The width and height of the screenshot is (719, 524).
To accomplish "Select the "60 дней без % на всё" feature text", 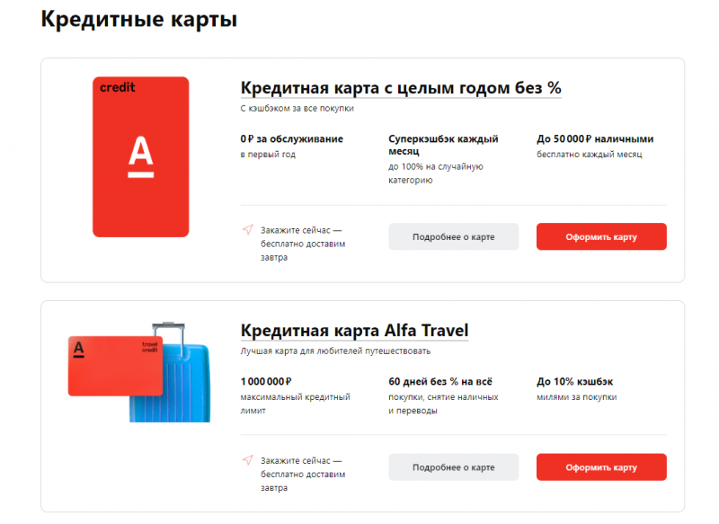I will coord(439,381).
